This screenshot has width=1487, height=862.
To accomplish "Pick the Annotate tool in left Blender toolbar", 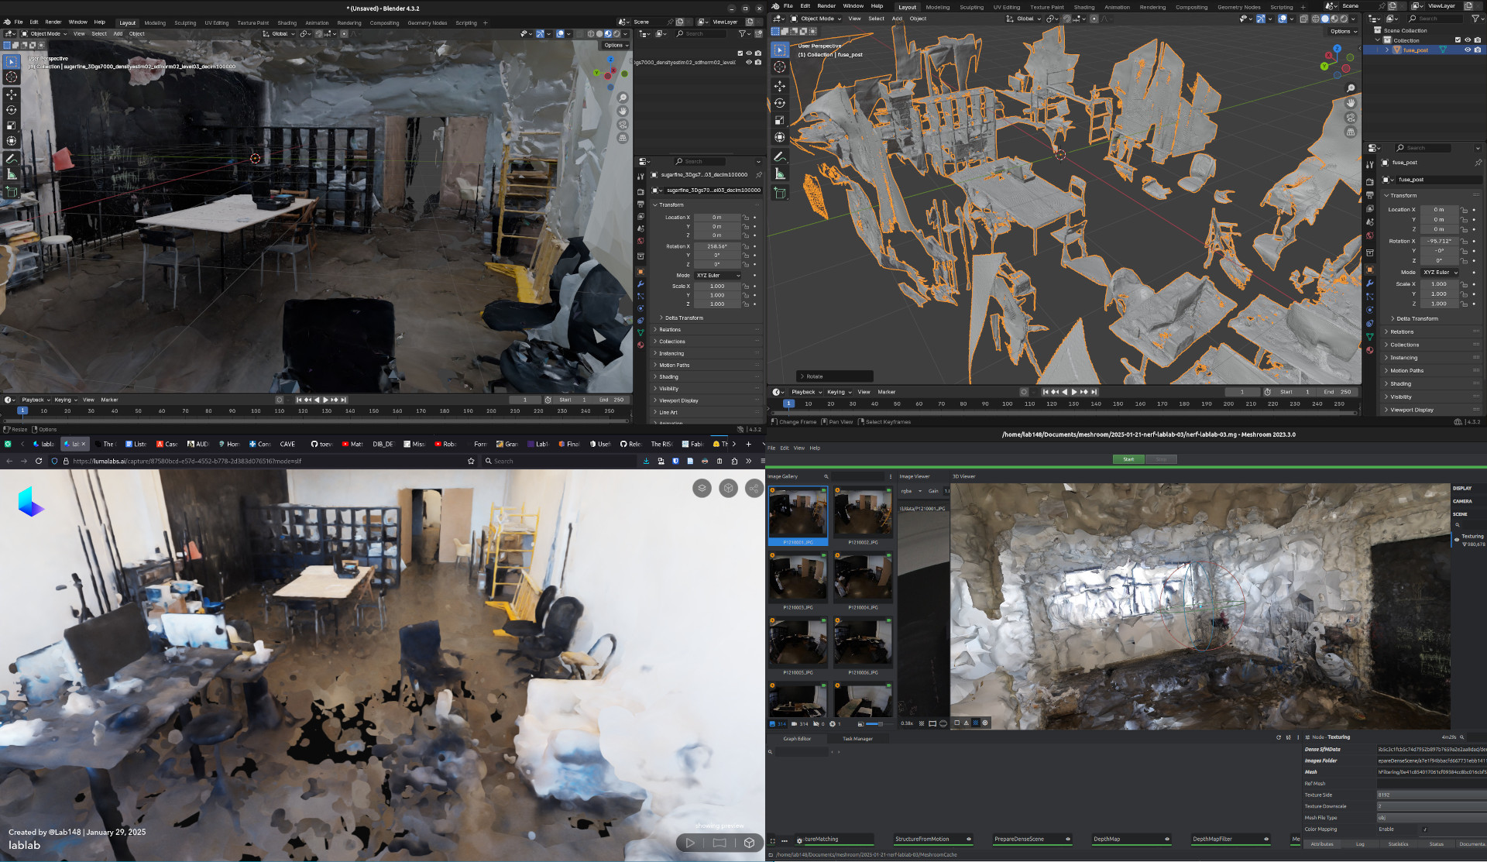I will [11, 159].
